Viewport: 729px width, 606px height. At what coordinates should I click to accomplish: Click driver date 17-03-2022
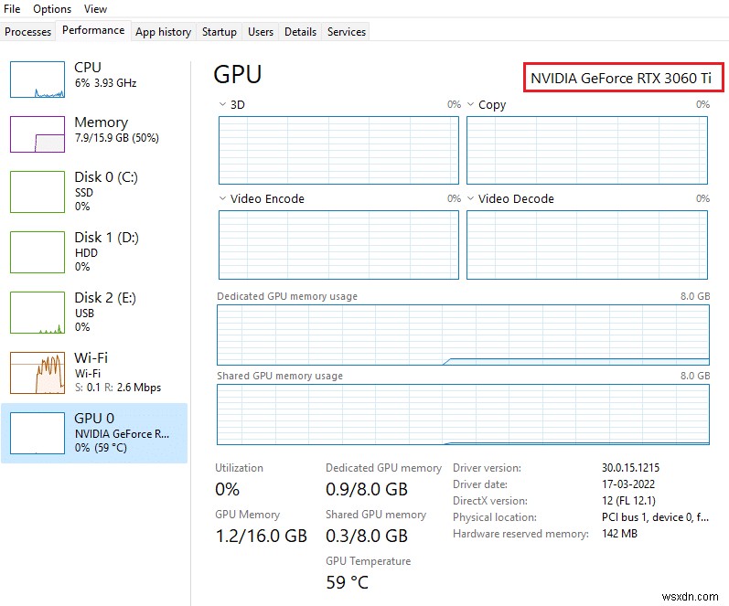[x=628, y=484]
